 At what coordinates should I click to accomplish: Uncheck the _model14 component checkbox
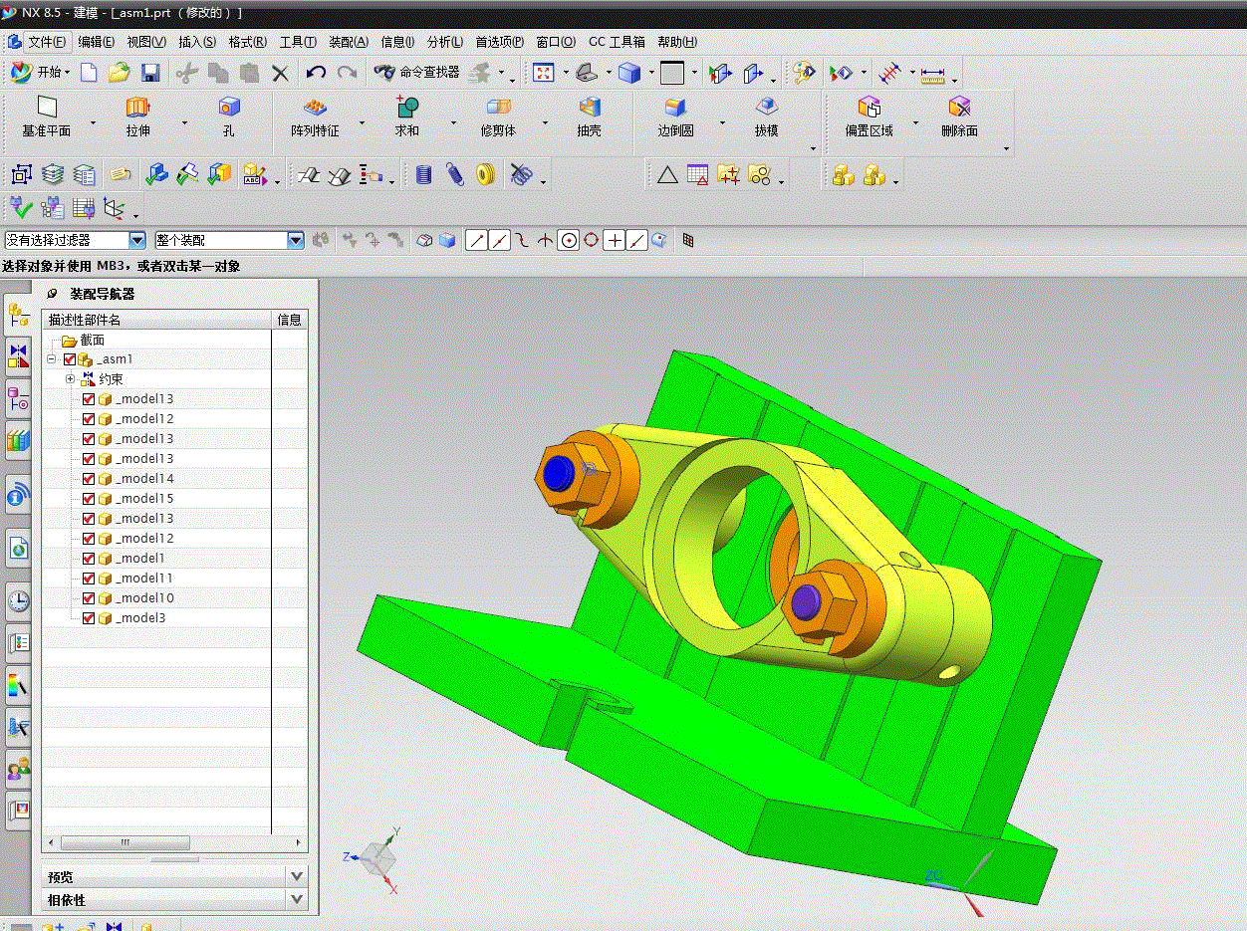[89, 479]
